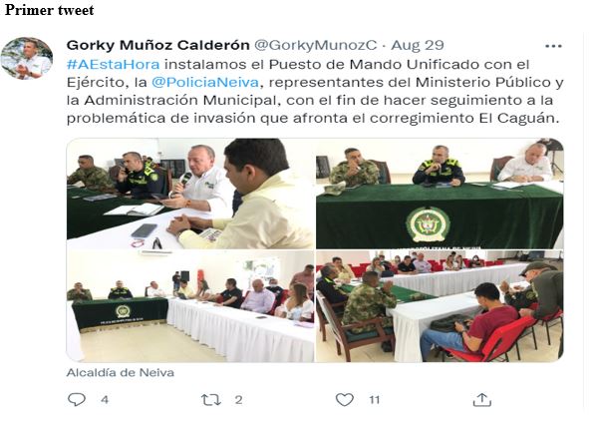This screenshot has height=424, width=597.
Task: Click the share upload icon
Action: pos(482,400)
